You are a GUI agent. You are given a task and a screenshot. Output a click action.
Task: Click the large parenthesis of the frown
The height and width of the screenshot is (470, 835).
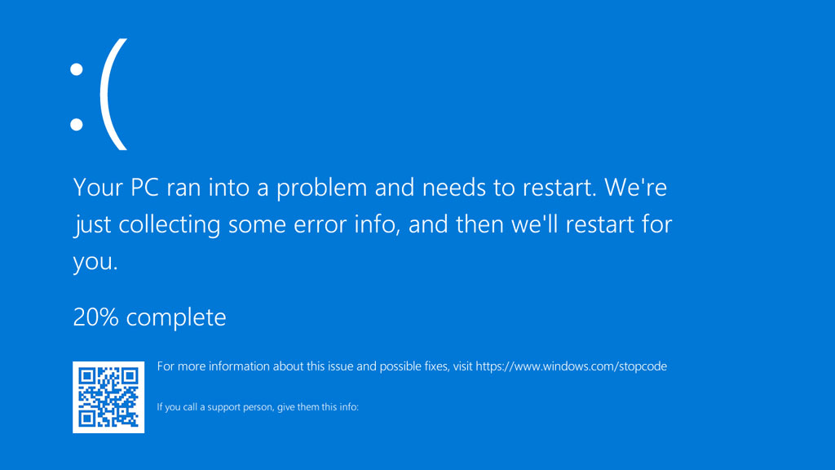pos(115,95)
